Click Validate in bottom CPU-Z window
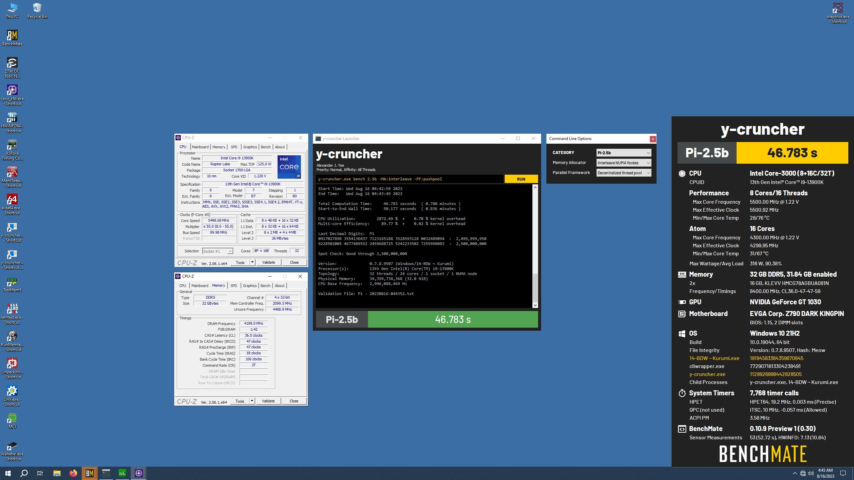The image size is (854, 480). [268, 401]
